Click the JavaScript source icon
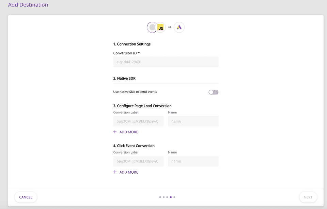 click(160, 28)
